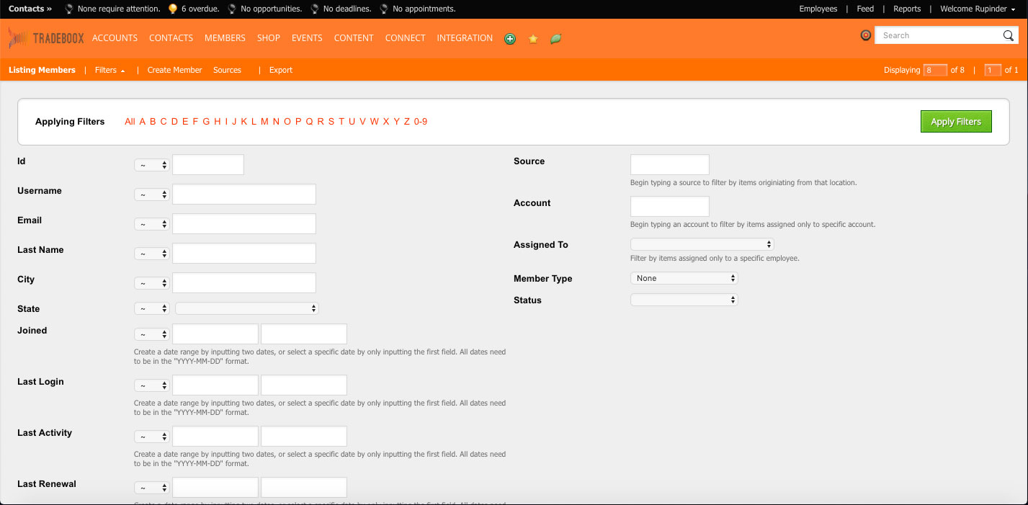
Task: Open the CONNECT menu
Action: pos(406,38)
